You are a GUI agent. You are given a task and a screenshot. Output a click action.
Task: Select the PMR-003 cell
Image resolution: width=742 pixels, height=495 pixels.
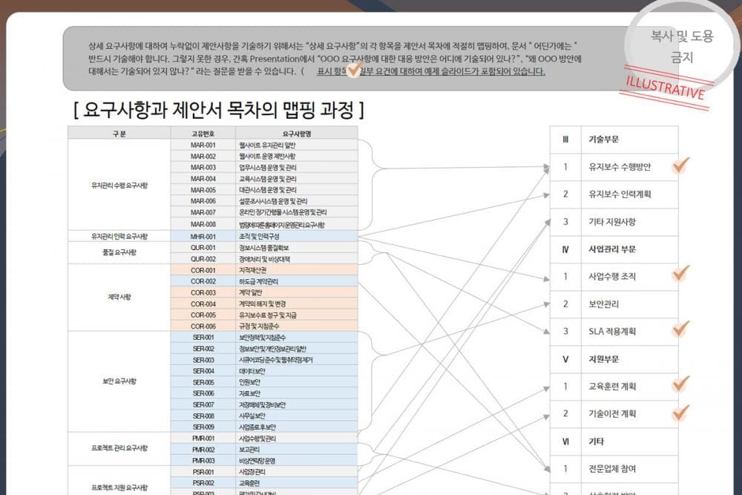203,460
